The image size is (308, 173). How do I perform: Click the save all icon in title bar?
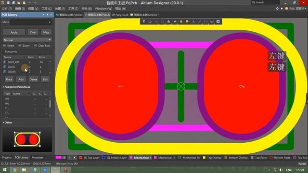tap(13, 3)
